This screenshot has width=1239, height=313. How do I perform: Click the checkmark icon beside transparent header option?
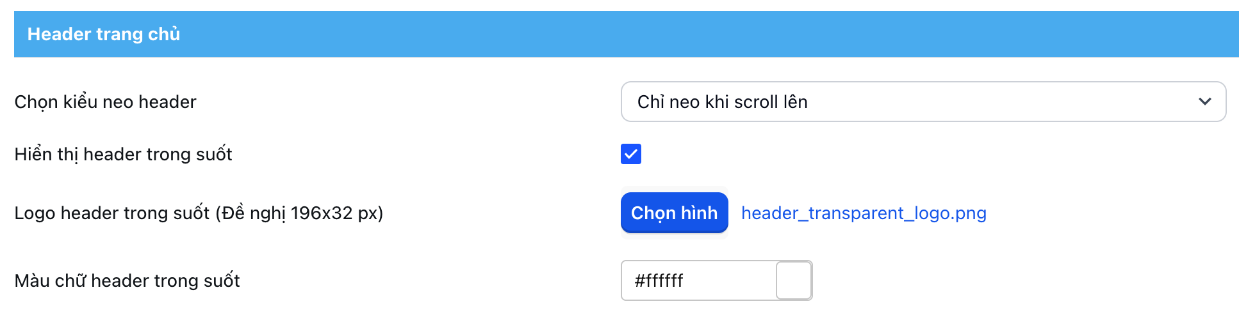(x=631, y=154)
